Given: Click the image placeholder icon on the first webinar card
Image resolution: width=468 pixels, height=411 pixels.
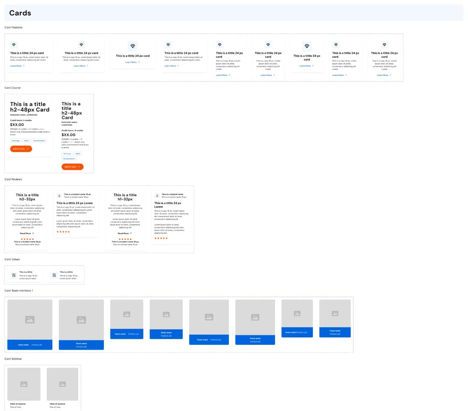Looking at the screenshot, I should pyautogui.click(x=24, y=384).
